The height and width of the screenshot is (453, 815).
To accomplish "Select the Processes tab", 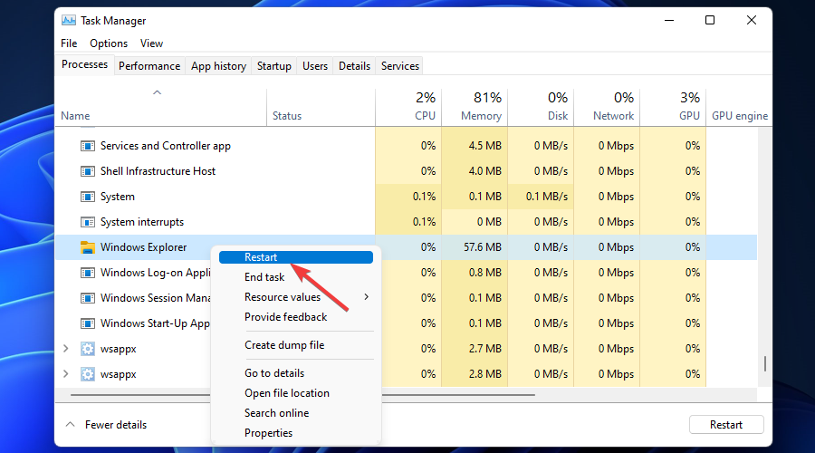I will pos(85,64).
